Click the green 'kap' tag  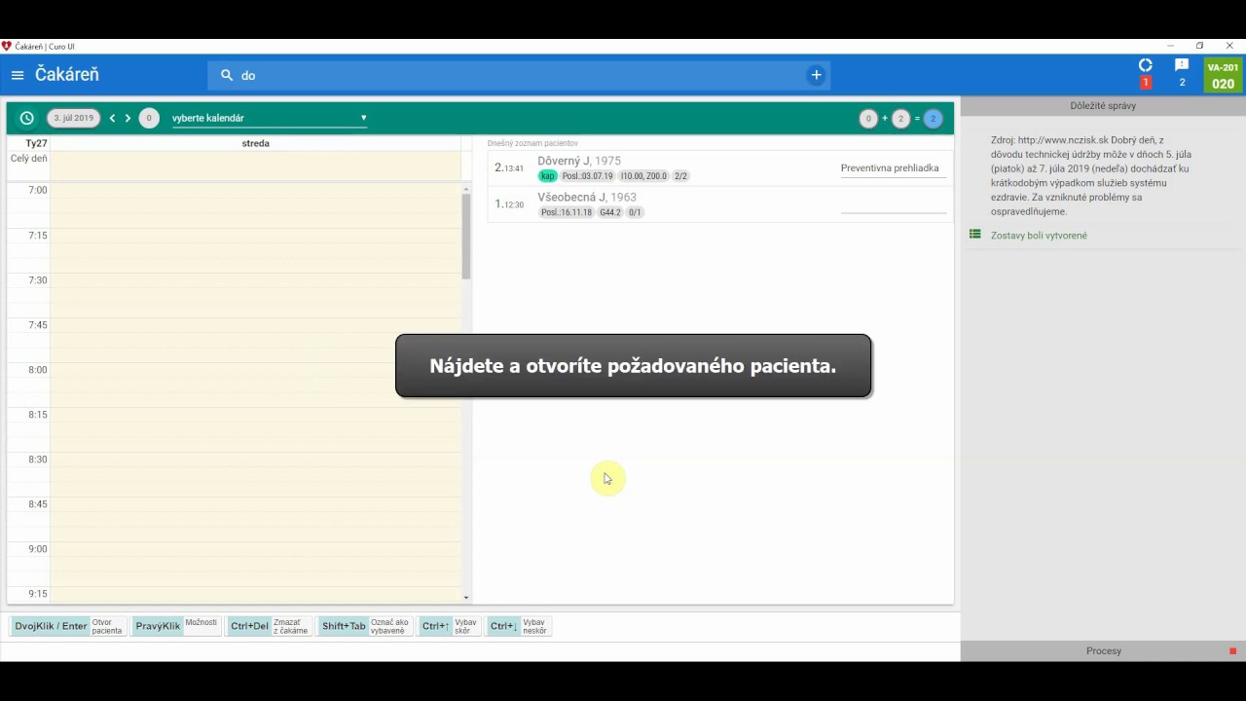[548, 176]
